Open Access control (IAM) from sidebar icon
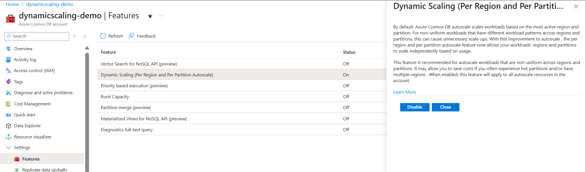Screen dimensions: 585x172 click(8, 71)
